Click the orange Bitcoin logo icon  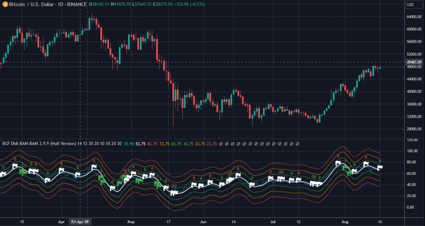[5, 5]
